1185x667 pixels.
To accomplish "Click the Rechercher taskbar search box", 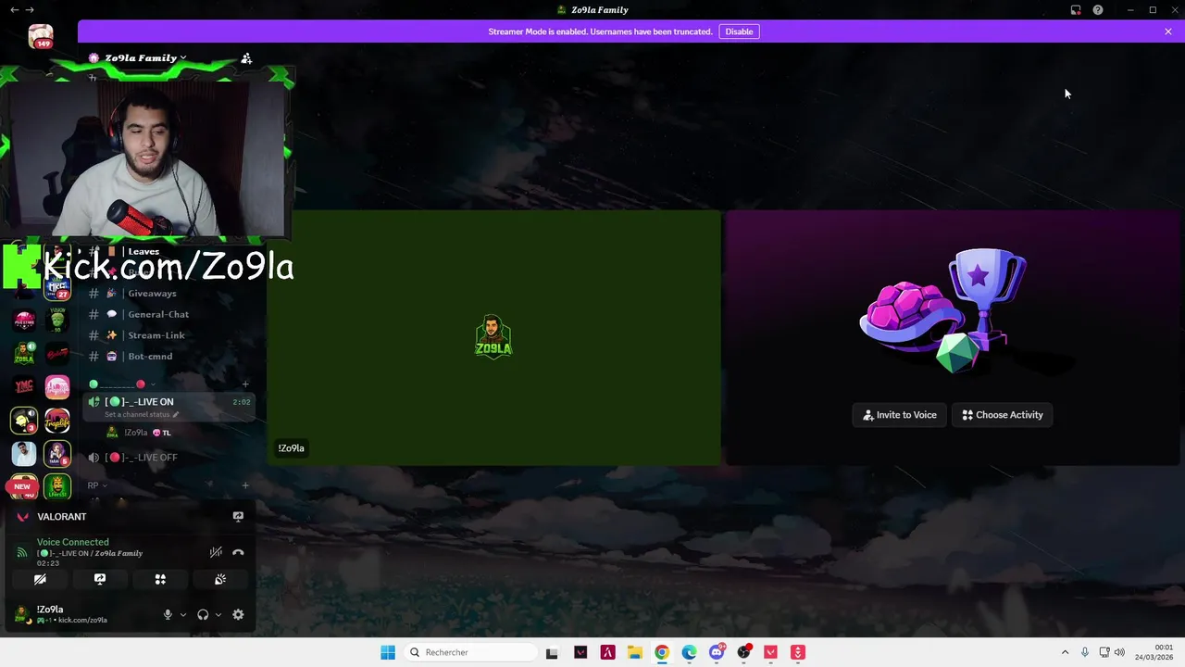I will [469, 652].
